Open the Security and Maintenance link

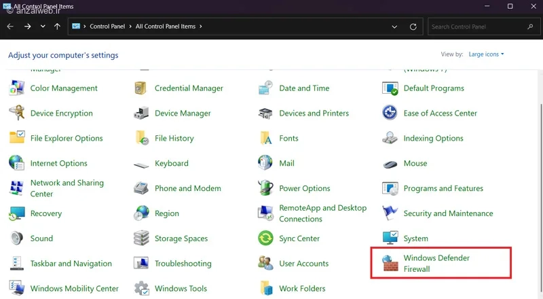(448, 213)
